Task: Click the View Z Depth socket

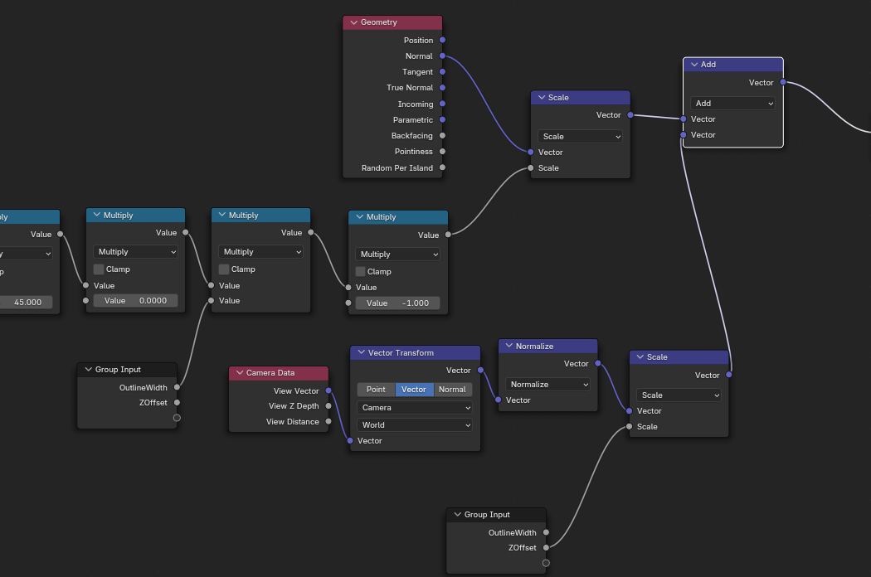Action: [328, 406]
